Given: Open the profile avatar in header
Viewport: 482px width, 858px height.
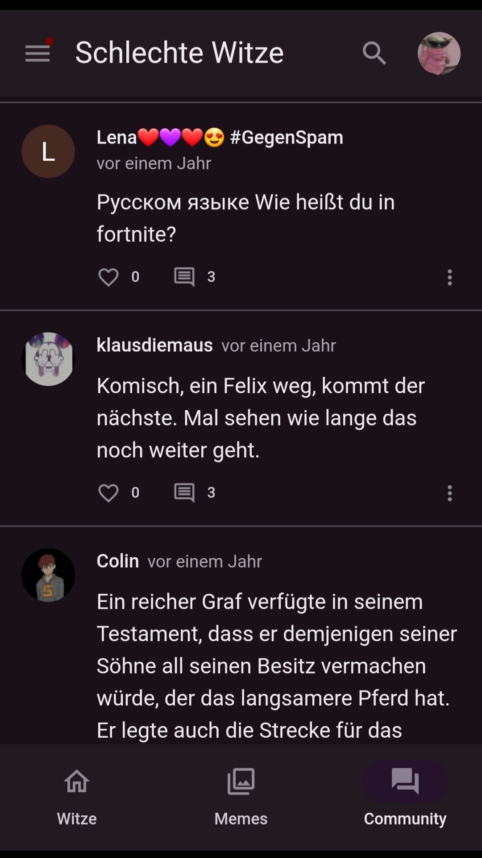Looking at the screenshot, I should (x=439, y=53).
